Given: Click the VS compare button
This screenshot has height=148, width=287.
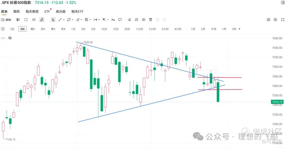Looking at the screenshot, I should tap(34, 20).
